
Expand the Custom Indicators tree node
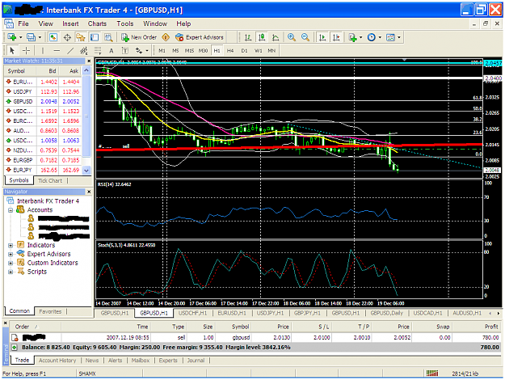pos(11,263)
